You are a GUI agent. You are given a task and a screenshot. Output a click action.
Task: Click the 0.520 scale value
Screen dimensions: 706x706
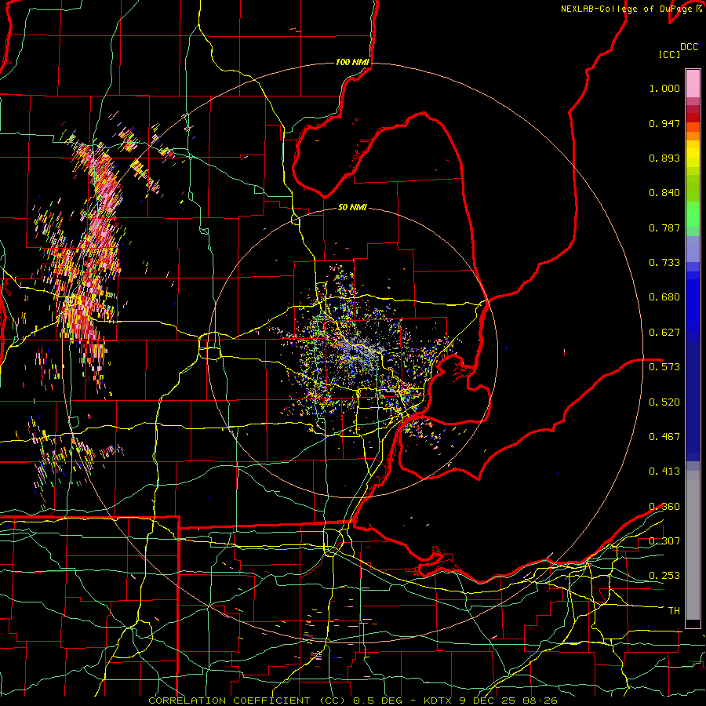[664, 402]
